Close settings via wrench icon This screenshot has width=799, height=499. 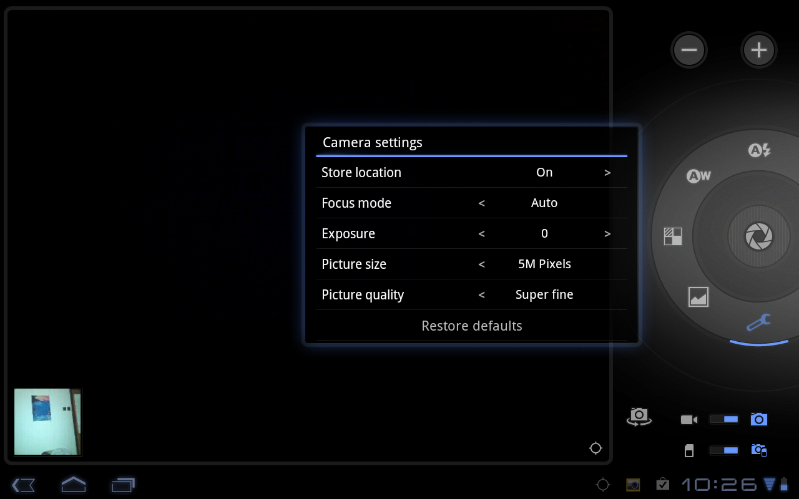coord(758,322)
